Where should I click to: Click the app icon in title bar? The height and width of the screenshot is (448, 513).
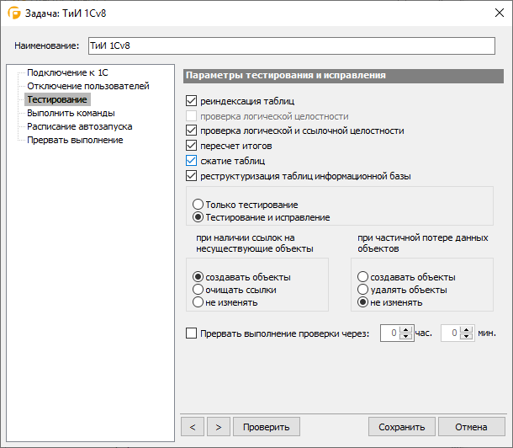(14, 13)
